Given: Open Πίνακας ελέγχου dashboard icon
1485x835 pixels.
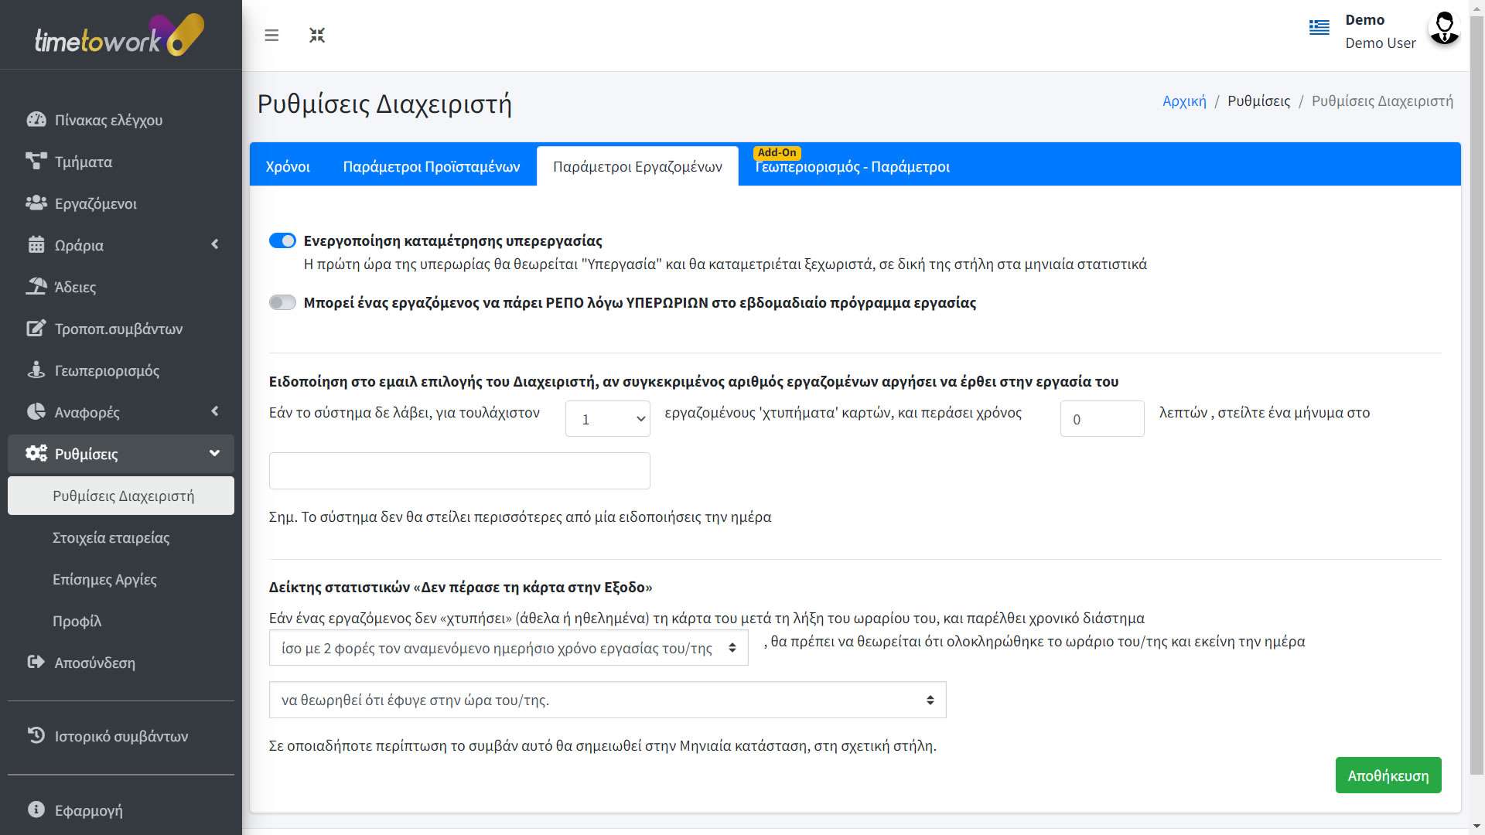Looking at the screenshot, I should (36, 120).
